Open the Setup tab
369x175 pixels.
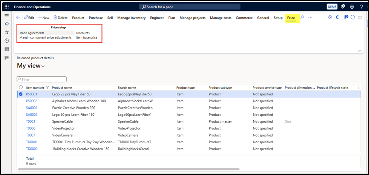click(278, 18)
